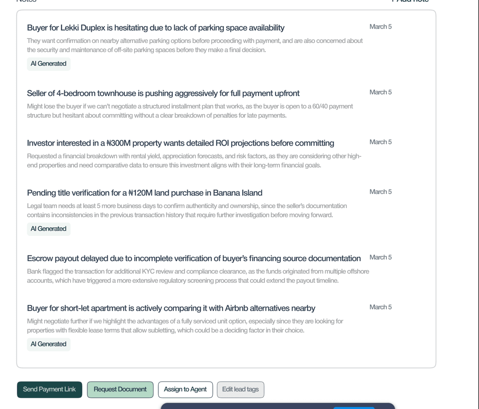Select AI Generated label on short-let apartment note
The width and height of the screenshot is (479, 409).
coord(48,344)
